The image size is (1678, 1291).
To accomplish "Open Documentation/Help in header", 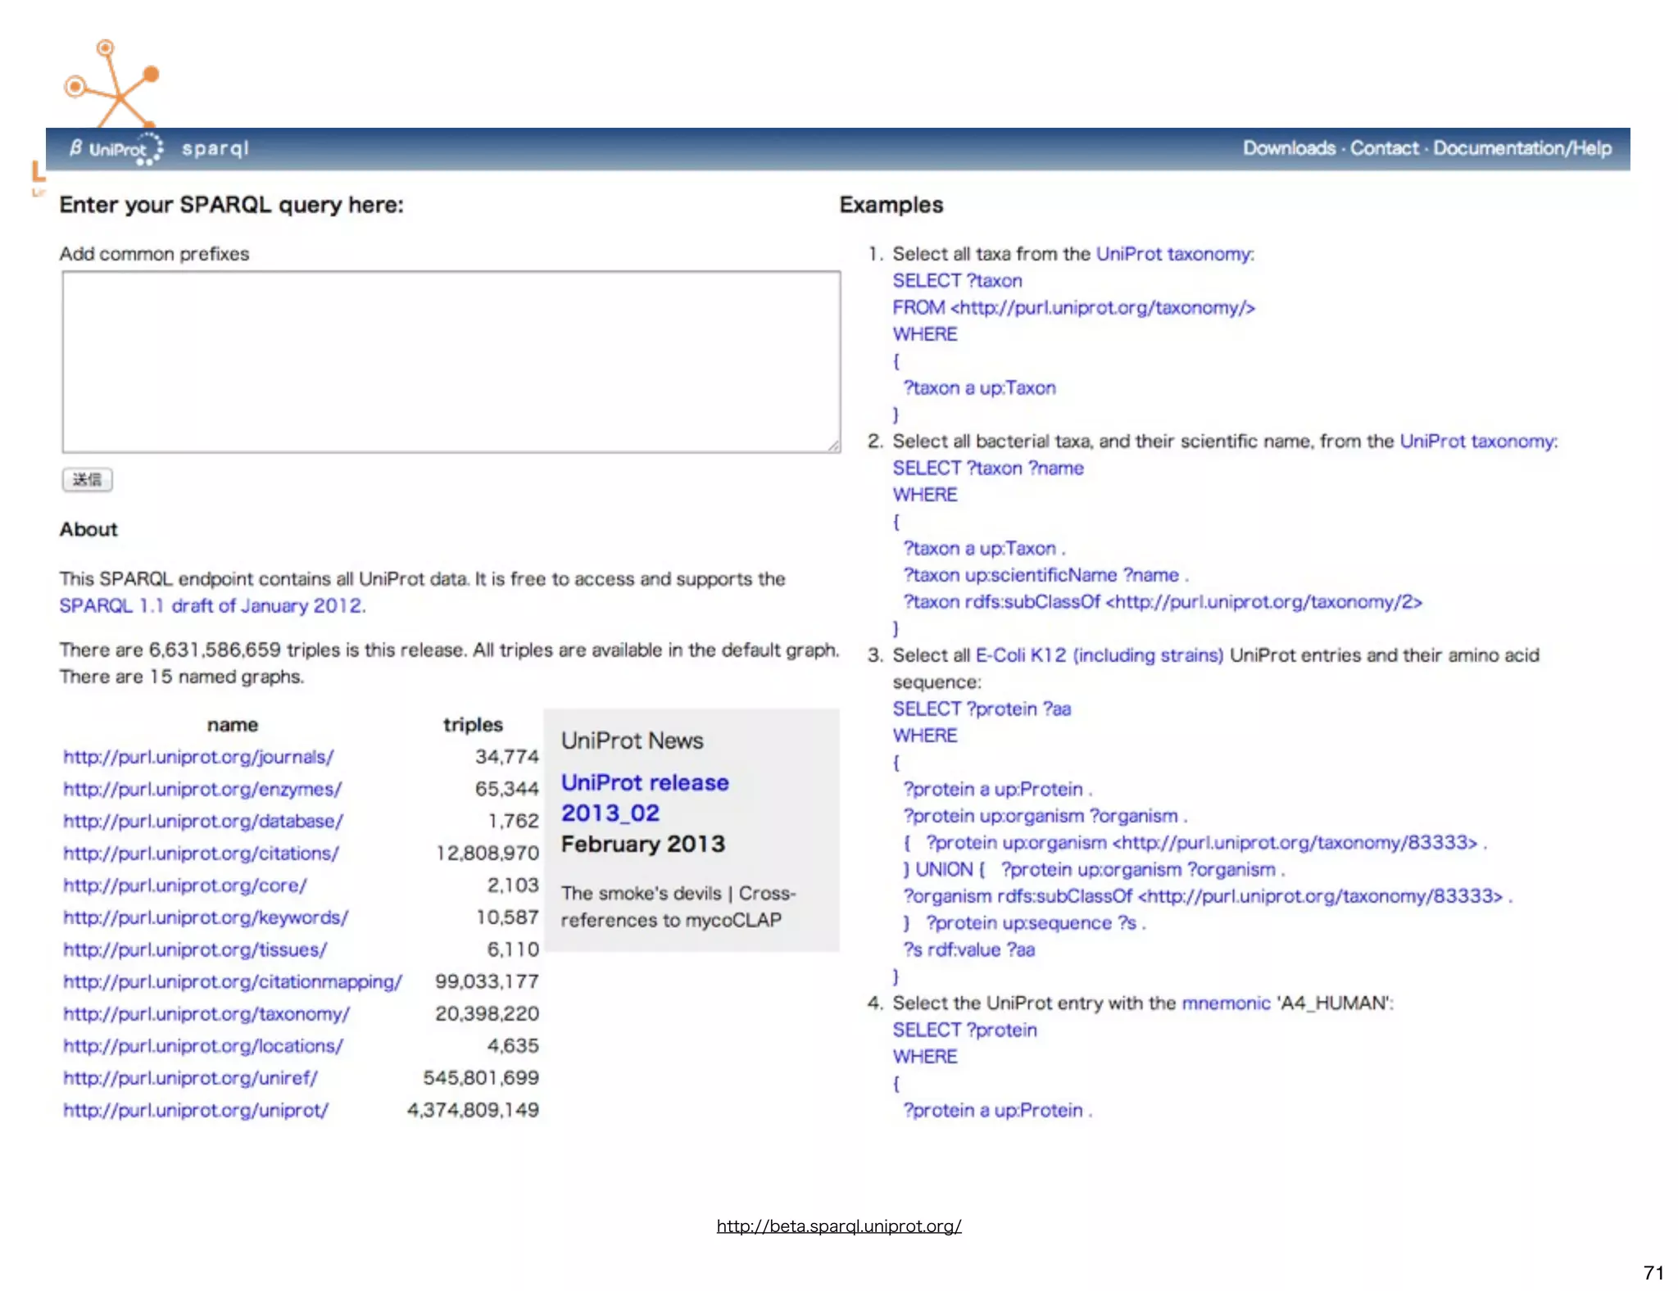I will pyautogui.click(x=1522, y=148).
